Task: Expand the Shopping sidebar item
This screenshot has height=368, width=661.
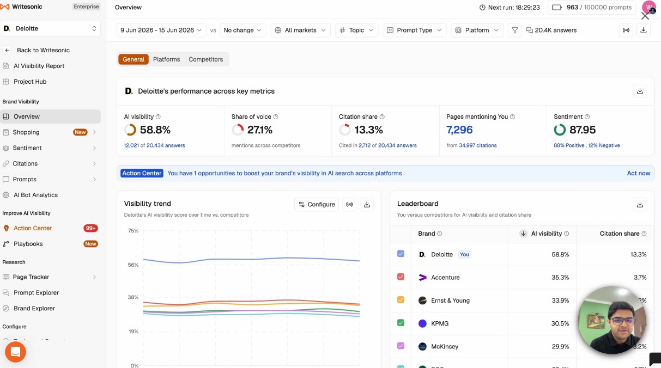Action: click(x=94, y=132)
